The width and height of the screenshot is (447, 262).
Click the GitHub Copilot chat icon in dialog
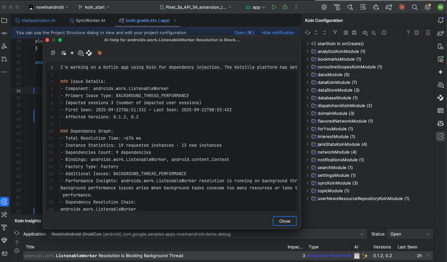pos(64,53)
